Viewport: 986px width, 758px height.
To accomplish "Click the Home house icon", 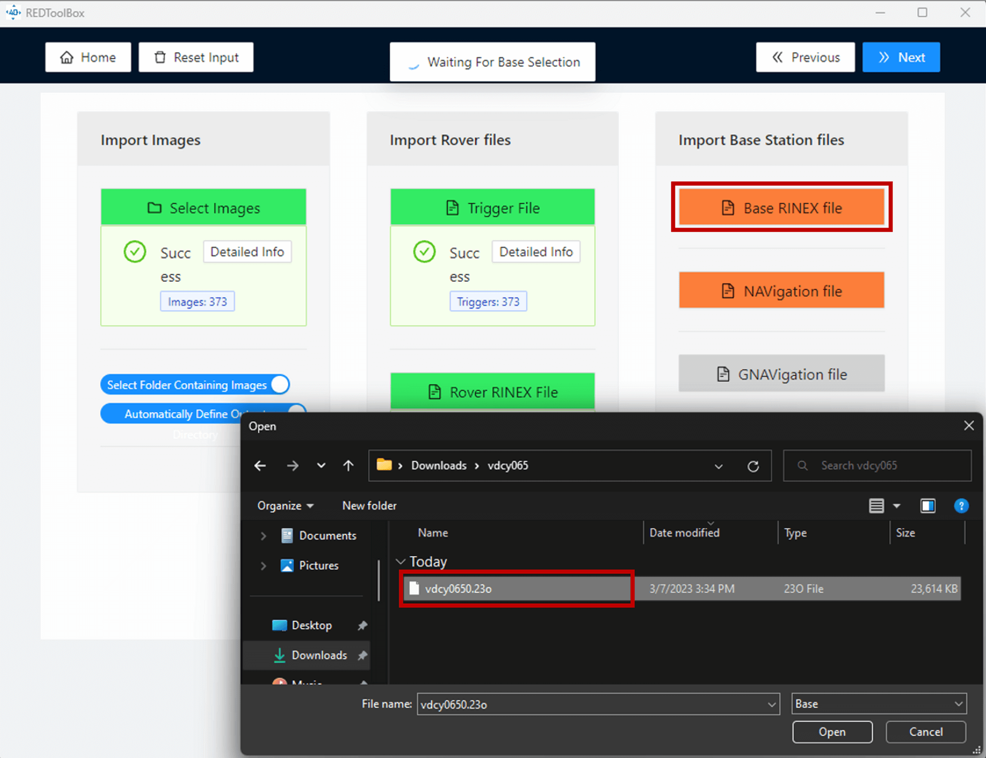I will tap(67, 57).
